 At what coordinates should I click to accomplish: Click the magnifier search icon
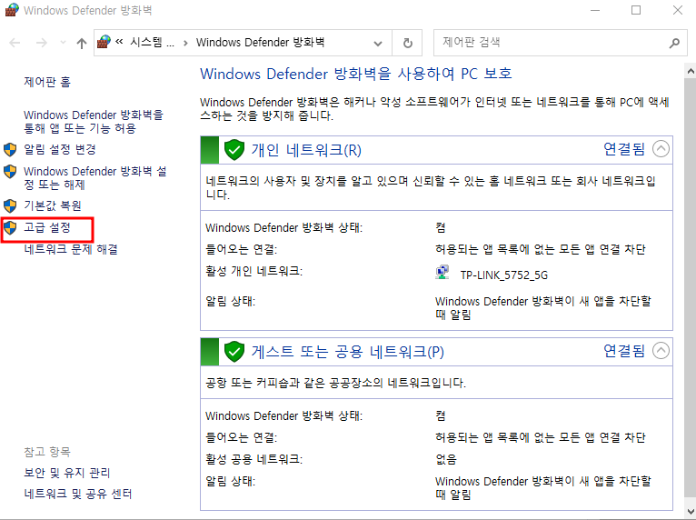[674, 43]
